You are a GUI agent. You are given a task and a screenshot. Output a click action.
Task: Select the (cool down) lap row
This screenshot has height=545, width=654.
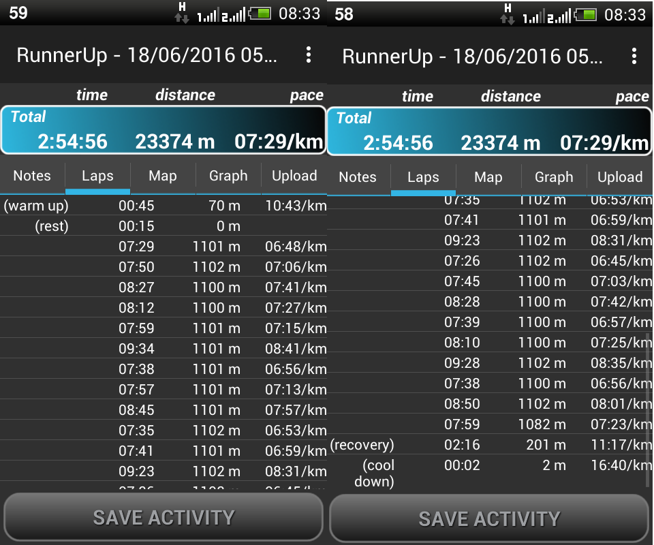coord(490,473)
